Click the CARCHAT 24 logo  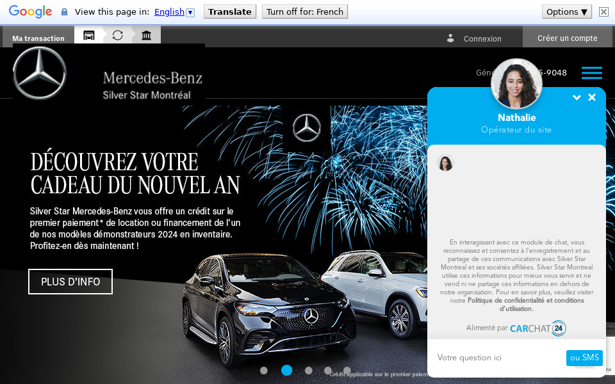[x=537, y=328]
